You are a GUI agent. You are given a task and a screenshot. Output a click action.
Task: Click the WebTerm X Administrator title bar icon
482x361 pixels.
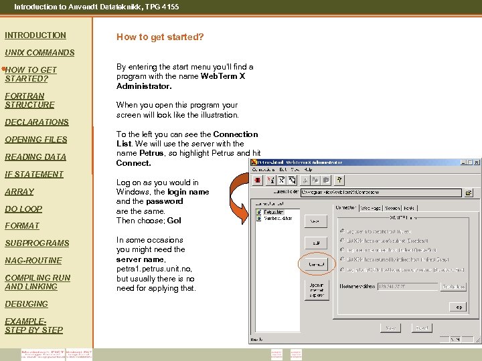pos(254,162)
